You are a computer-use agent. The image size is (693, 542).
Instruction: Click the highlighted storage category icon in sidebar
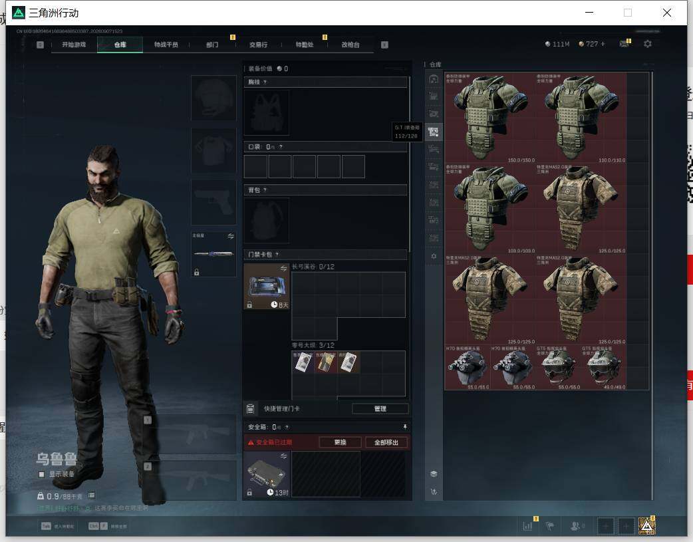point(434,132)
